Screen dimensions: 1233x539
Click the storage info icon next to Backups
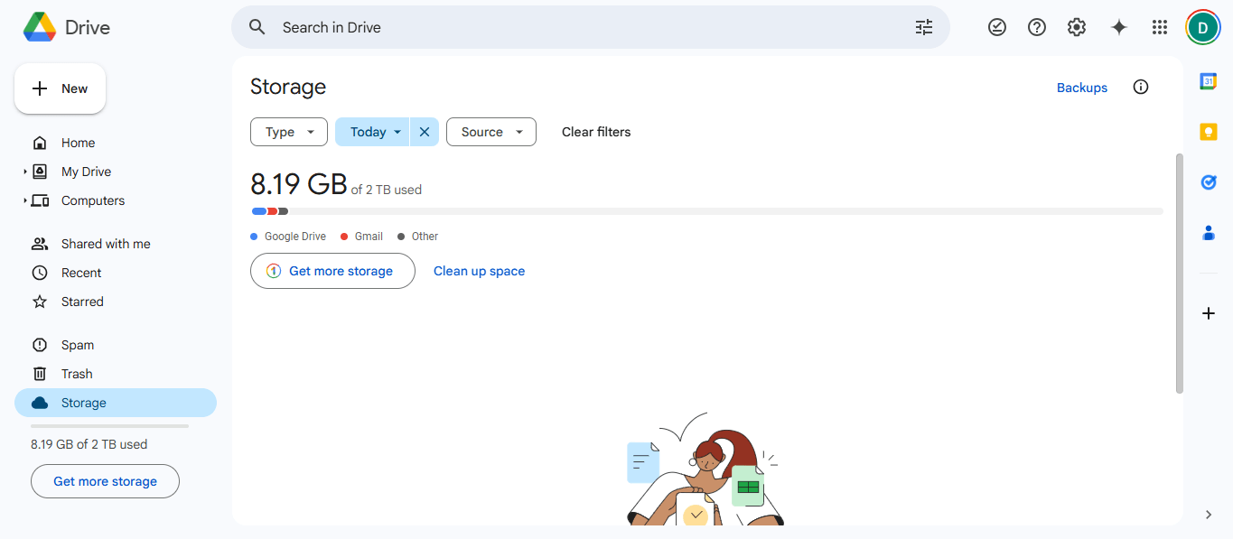pyautogui.click(x=1141, y=87)
